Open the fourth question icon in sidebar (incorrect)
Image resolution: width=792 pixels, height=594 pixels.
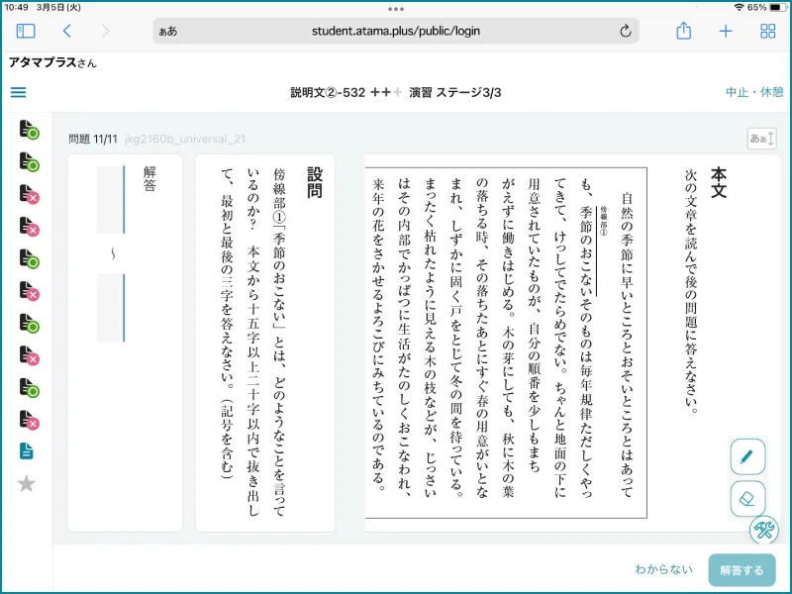(29, 227)
